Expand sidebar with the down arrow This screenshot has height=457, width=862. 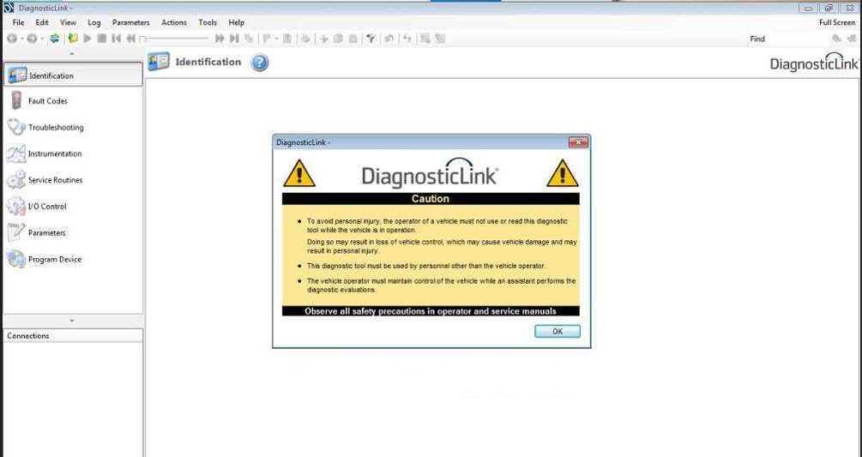point(72,321)
